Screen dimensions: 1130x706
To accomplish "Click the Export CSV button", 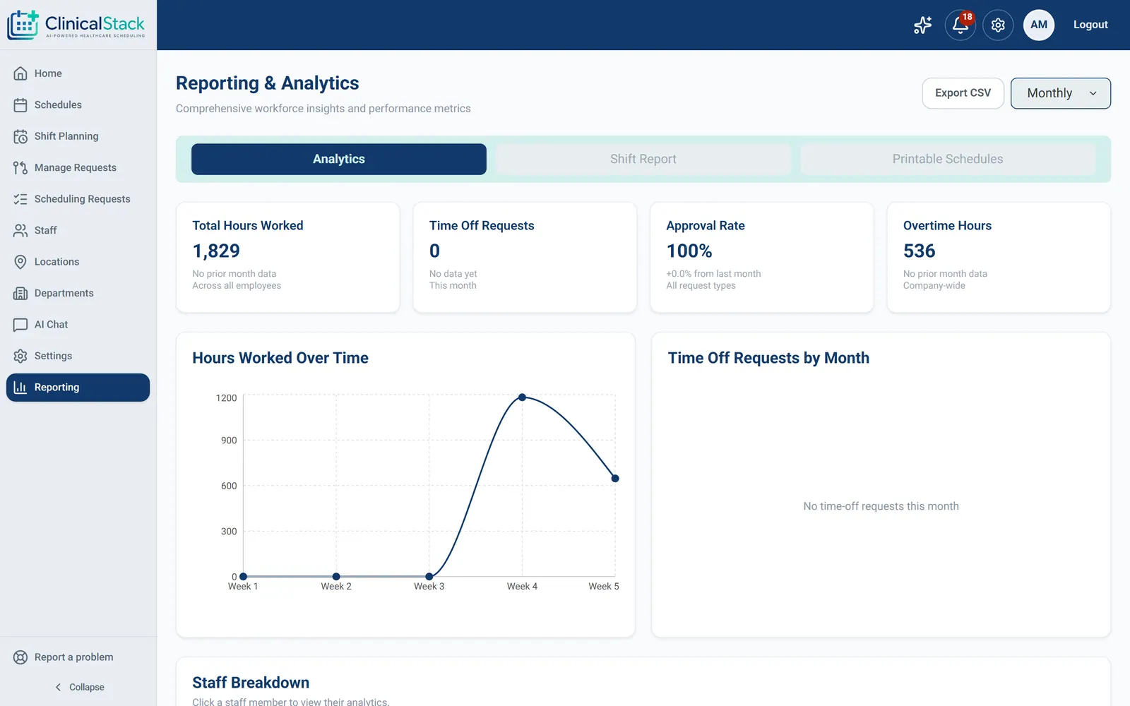I will (963, 93).
